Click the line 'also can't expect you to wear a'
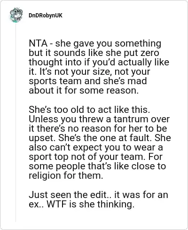This screenshot has height=230, width=188. pos(96,148)
